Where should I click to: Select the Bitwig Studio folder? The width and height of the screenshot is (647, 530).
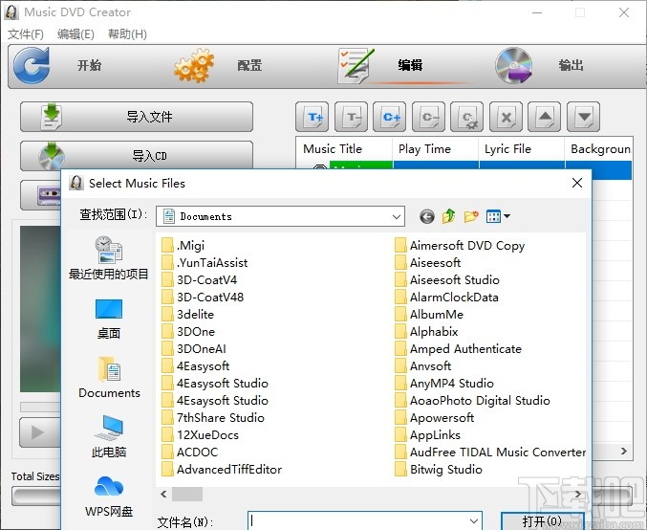point(439,470)
